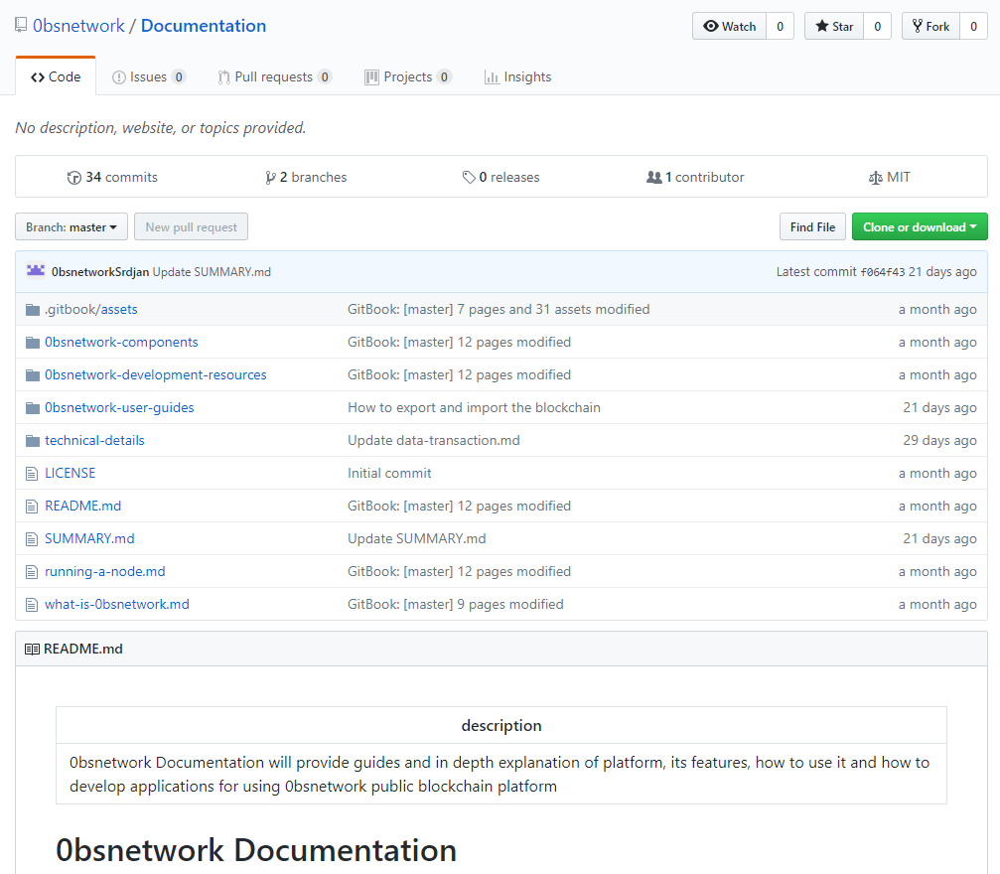Open the forks count next to Fork
This screenshot has width=1000, height=874.
pyautogui.click(x=974, y=26)
